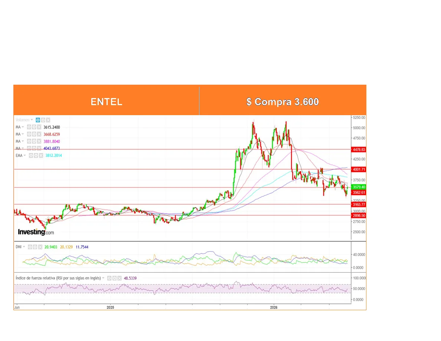
Task: Click the 2026 label on time axis
Action: [274, 308]
